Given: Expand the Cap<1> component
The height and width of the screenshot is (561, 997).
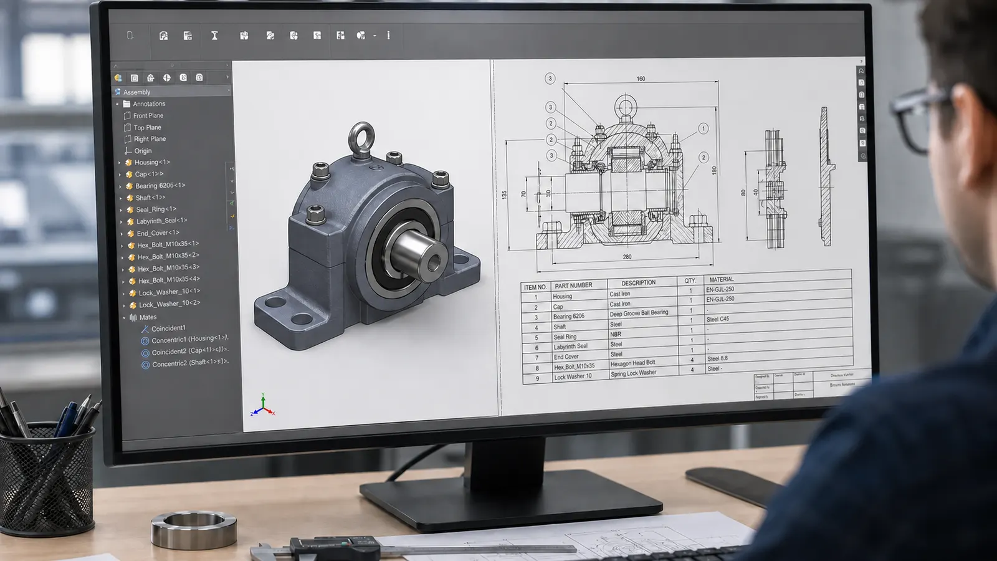Looking at the screenshot, I should point(120,175).
